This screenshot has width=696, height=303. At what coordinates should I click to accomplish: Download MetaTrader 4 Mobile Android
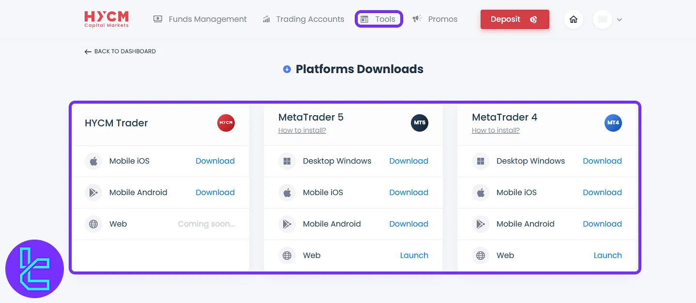click(602, 224)
